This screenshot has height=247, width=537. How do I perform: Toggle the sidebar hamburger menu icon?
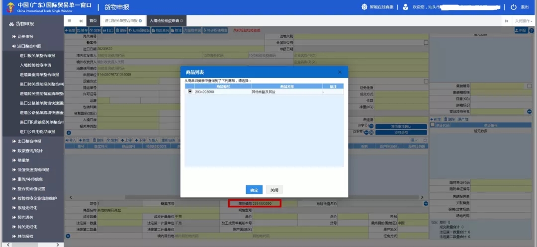70,20
